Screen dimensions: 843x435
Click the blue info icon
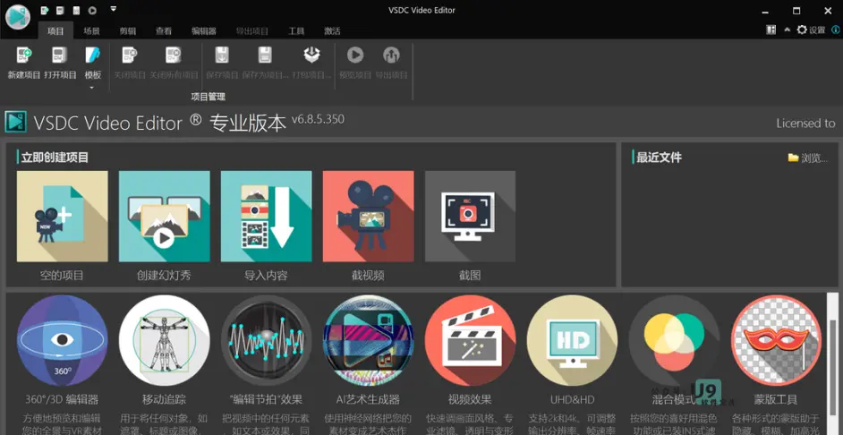(835, 30)
